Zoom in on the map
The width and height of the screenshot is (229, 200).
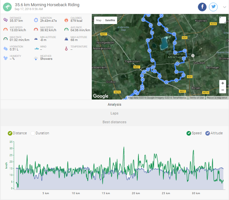[223, 83]
